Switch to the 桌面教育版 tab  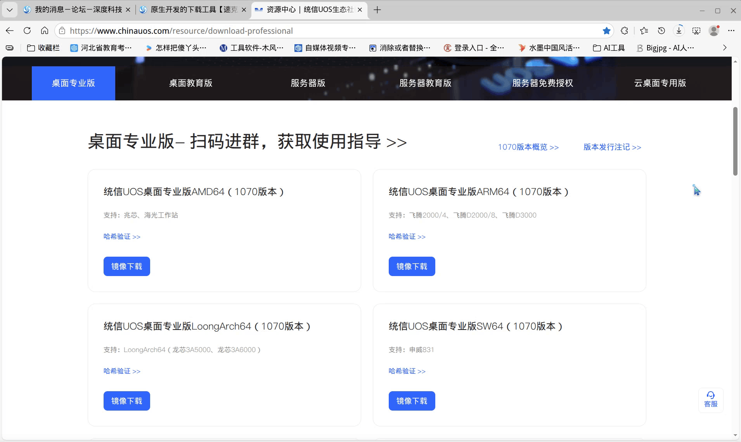click(x=190, y=83)
